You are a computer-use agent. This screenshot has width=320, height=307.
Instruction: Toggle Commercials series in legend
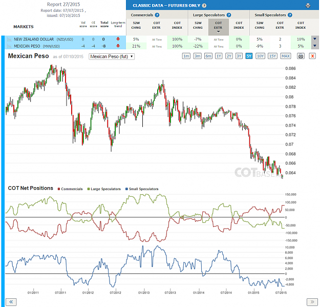click(x=70, y=189)
